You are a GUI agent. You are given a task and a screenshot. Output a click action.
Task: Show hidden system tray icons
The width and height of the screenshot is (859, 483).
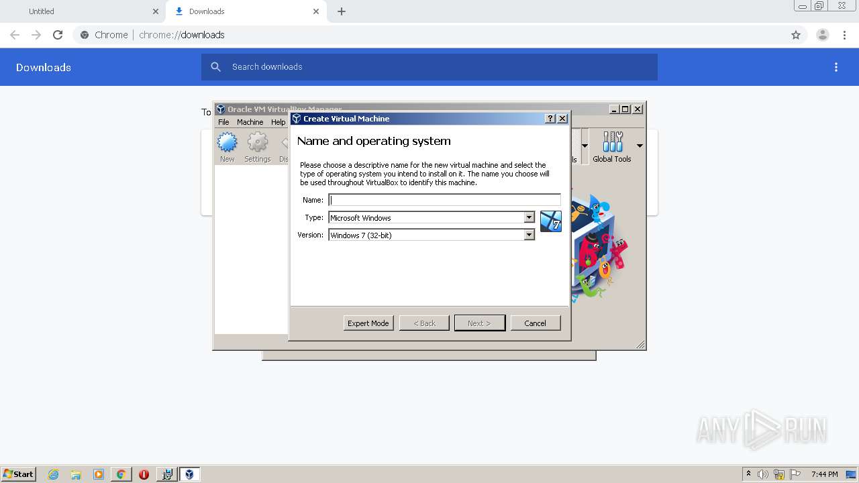tap(748, 474)
